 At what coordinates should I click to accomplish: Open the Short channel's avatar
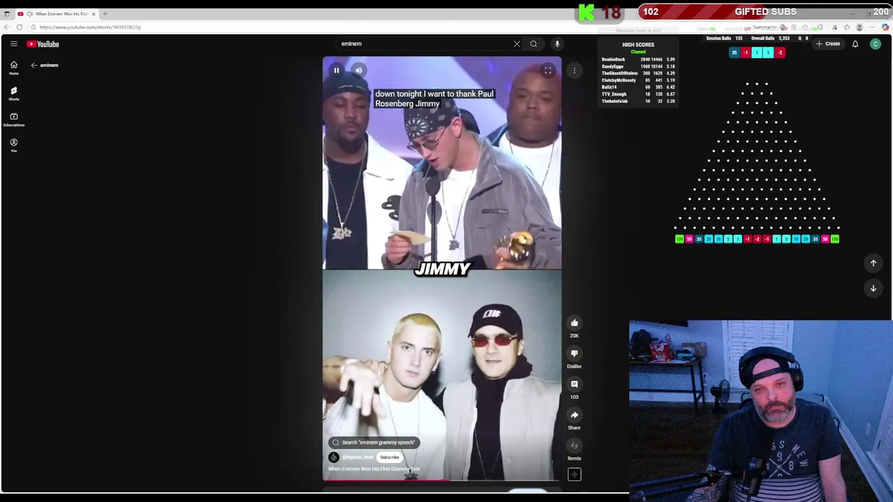(x=333, y=457)
